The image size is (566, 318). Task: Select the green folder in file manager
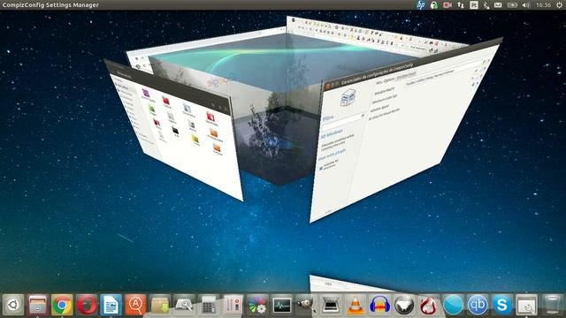[x=151, y=108]
